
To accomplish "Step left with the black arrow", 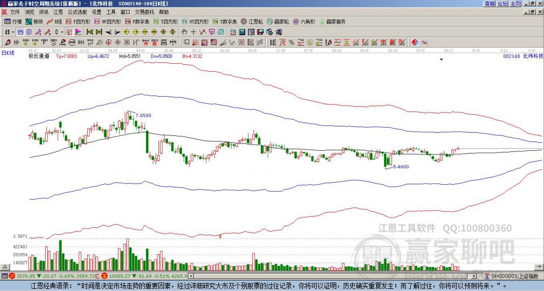I will [x=108, y=32].
